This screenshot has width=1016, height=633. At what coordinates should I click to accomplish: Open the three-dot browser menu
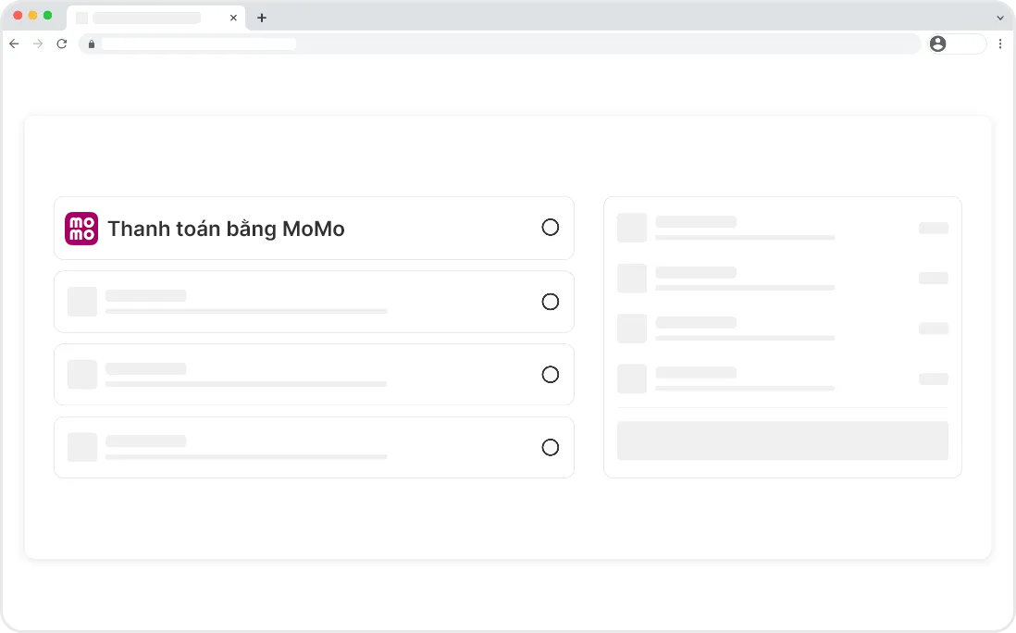[1000, 43]
